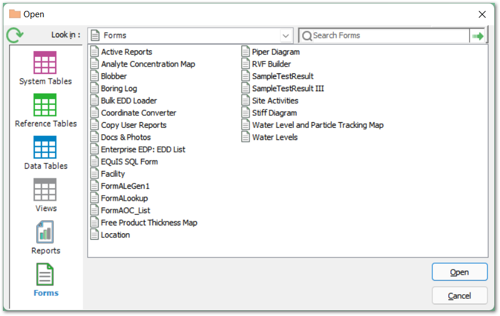Switch to the Data Tables category
The width and height of the screenshot is (500, 316).
(45, 147)
